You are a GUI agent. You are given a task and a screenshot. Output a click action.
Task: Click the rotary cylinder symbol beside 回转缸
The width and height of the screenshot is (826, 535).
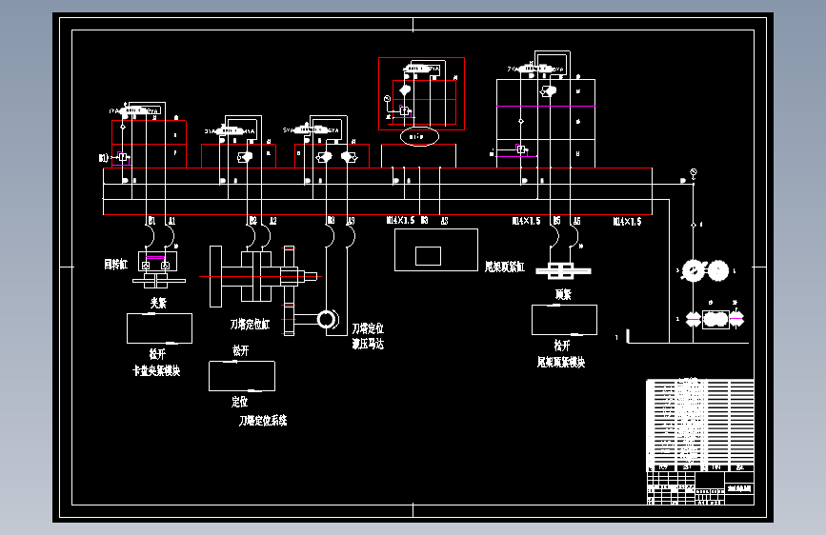158,269
